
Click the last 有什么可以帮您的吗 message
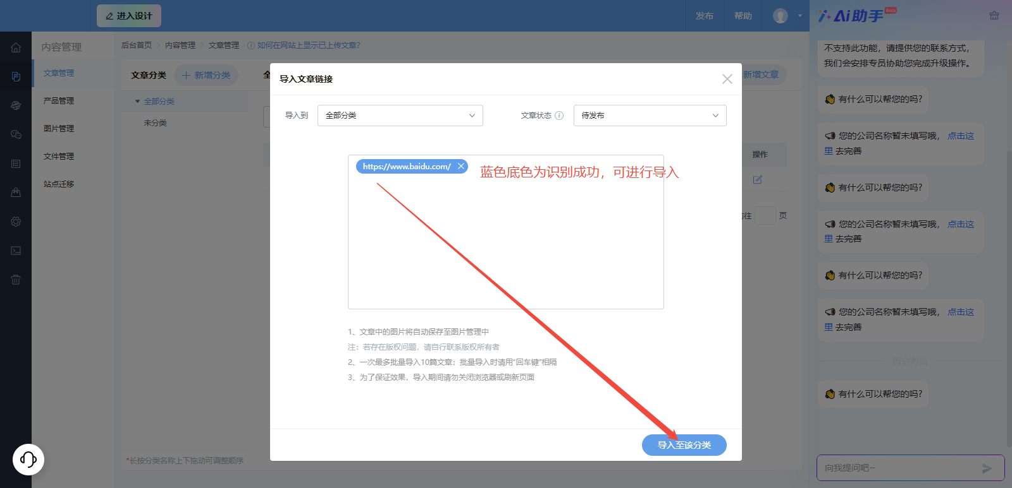point(873,394)
